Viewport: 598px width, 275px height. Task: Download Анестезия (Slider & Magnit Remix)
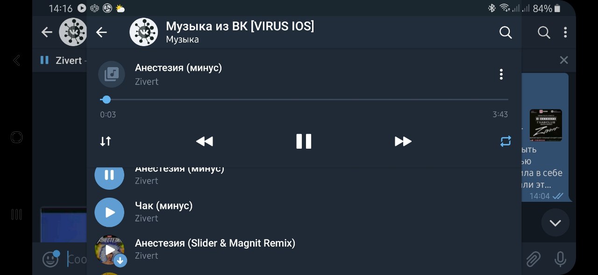click(x=120, y=261)
